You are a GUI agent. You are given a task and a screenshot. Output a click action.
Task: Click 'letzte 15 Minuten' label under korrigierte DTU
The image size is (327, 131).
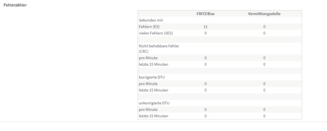pyautogui.click(x=153, y=90)
